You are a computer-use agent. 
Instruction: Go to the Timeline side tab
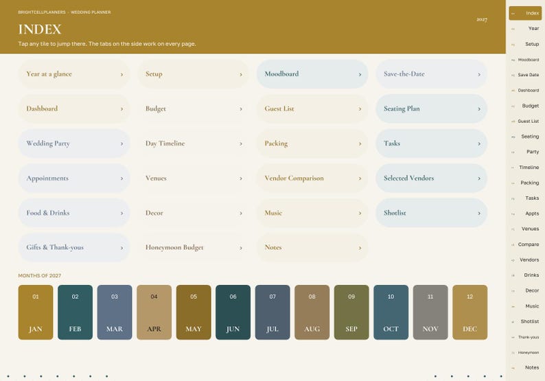point(525,168)
